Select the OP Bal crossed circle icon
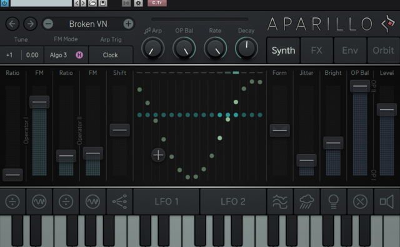This screenshot has width=400, height=247. click(x=360, y=201)
